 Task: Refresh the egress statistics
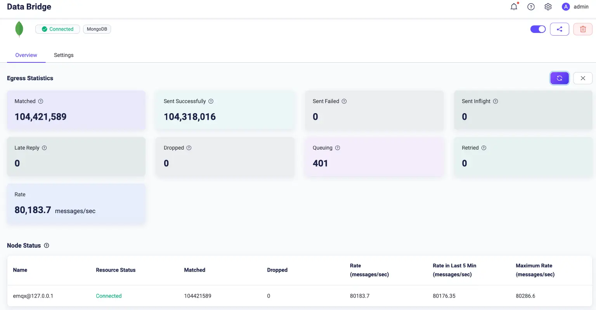[x=559, y=78]
